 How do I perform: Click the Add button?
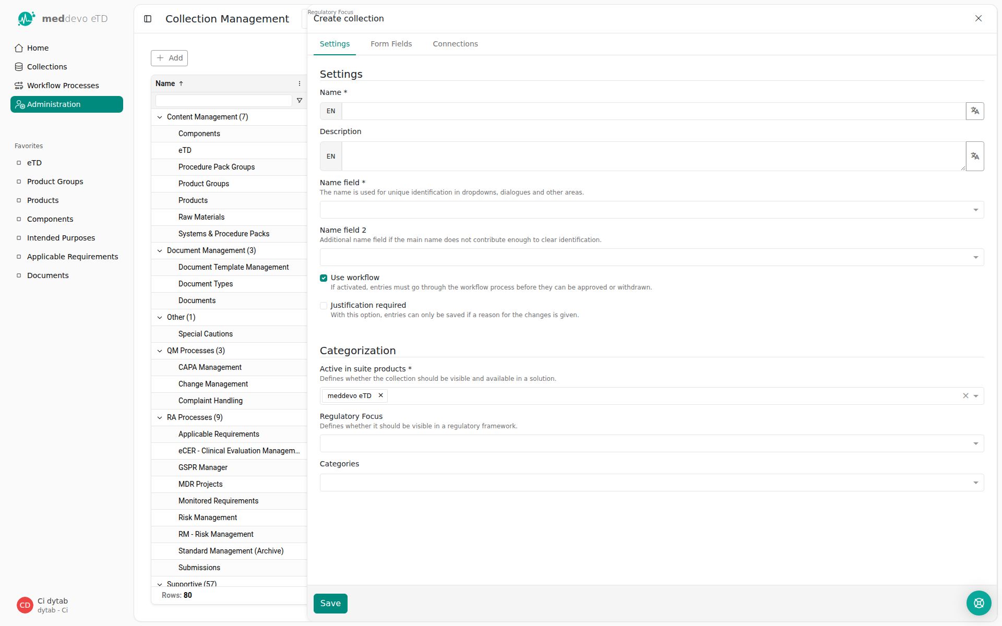tap(169, 58)
